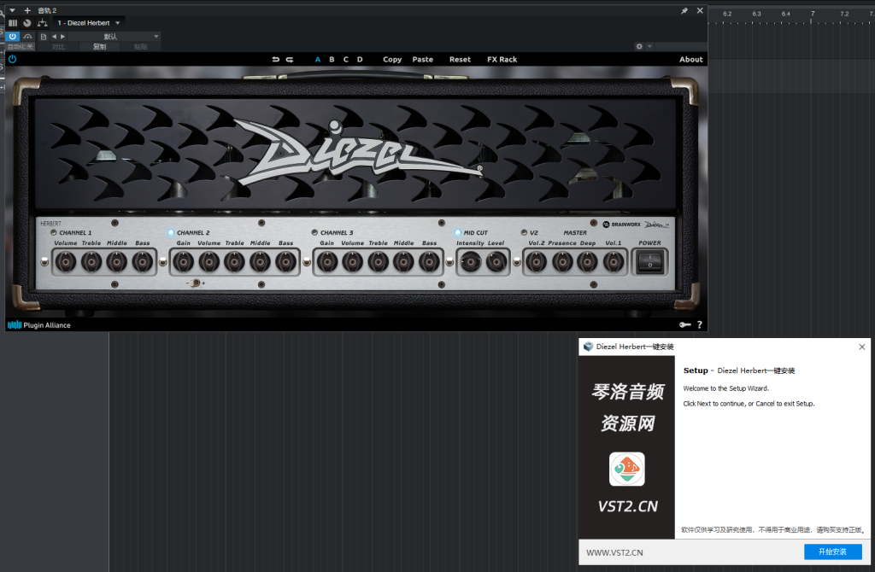875x572 pixels.
Task: Expand the '1 - Diezel Herbert' plugin dropdown
Action: pos(118,22)
